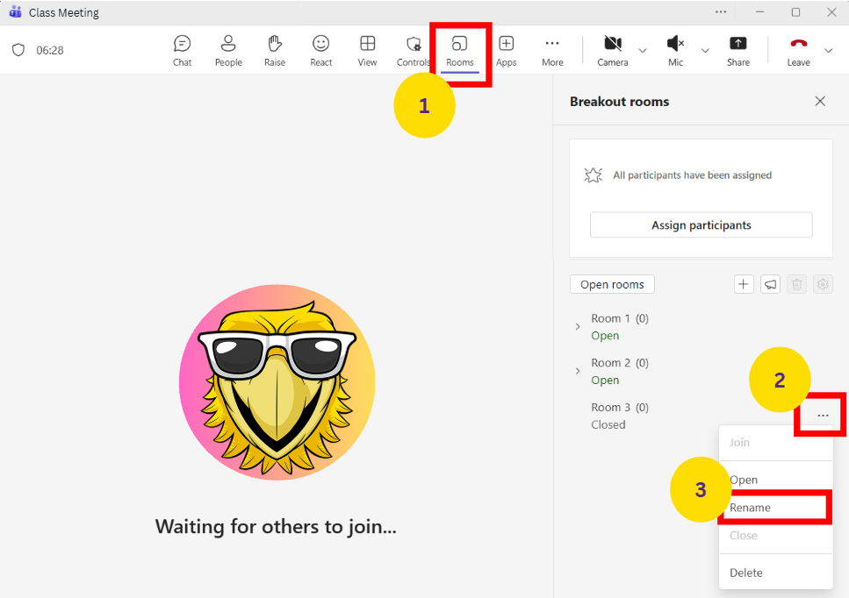The width and height of the screenshot is (849, 598).
Task: Toggle the Camera on
Action: pyautogui.click(x=613, y=50)
